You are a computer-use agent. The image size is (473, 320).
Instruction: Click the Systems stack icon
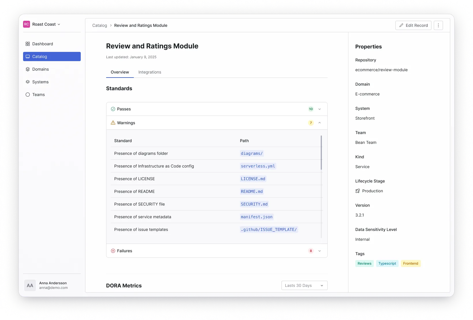[x=28, y=82]
